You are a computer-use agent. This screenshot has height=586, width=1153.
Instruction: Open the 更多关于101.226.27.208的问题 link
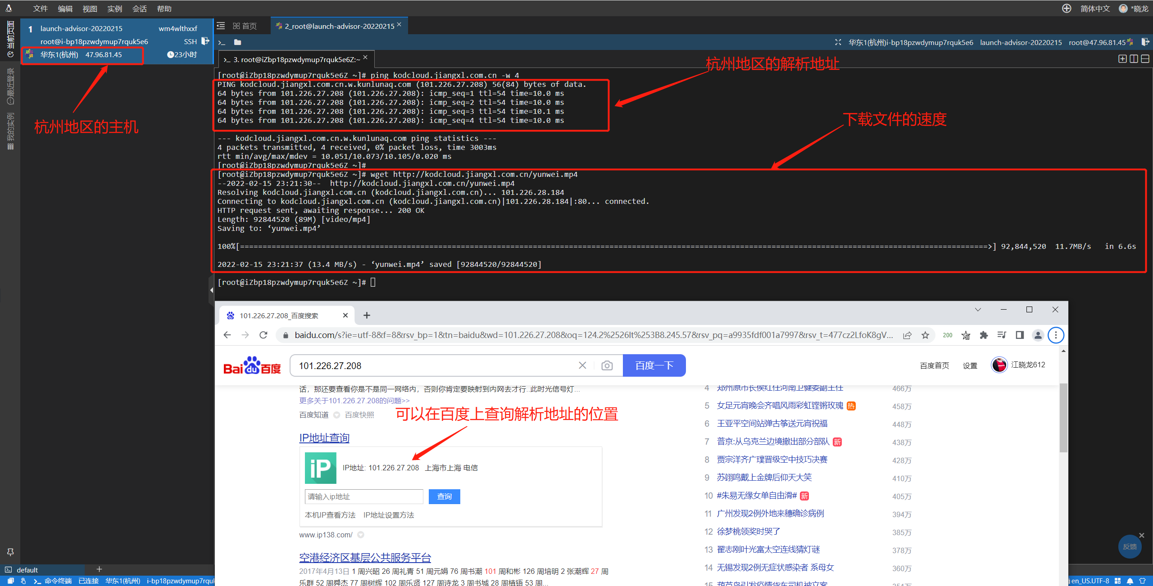(x=354, y=401)
